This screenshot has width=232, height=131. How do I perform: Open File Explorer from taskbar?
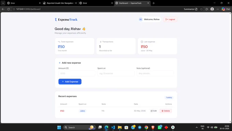pyautogui.click(x=120, y=128)
